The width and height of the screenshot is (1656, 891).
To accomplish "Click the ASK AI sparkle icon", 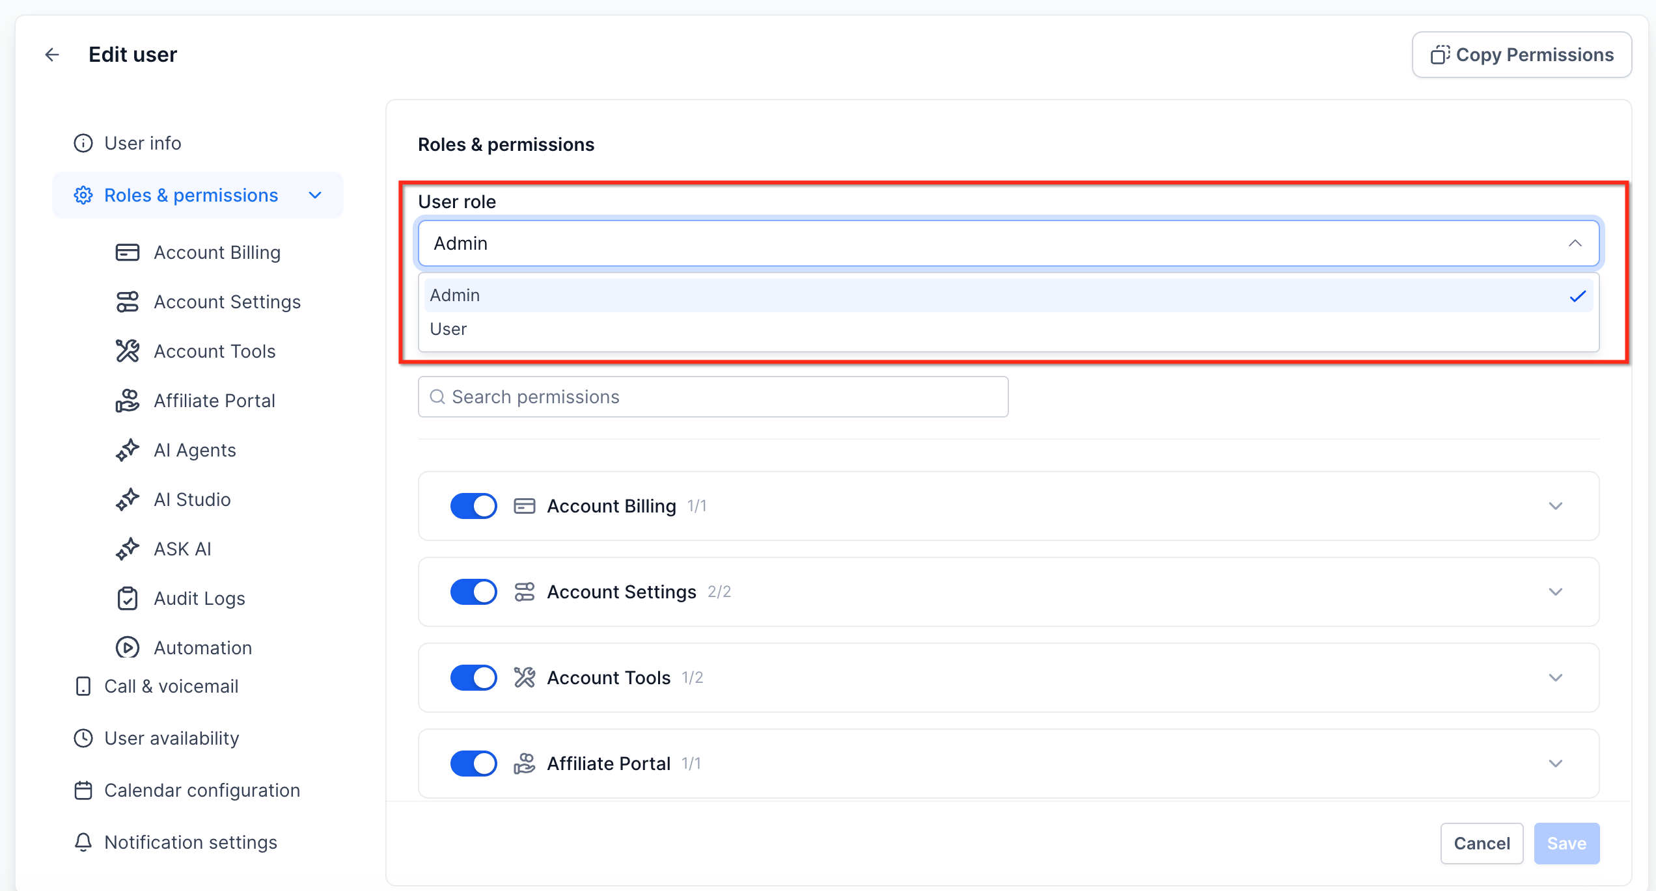I will (127, 549).
